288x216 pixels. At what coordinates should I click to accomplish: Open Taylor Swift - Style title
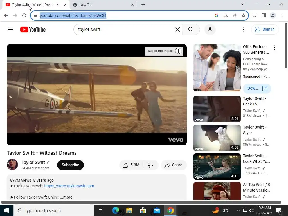254,130
